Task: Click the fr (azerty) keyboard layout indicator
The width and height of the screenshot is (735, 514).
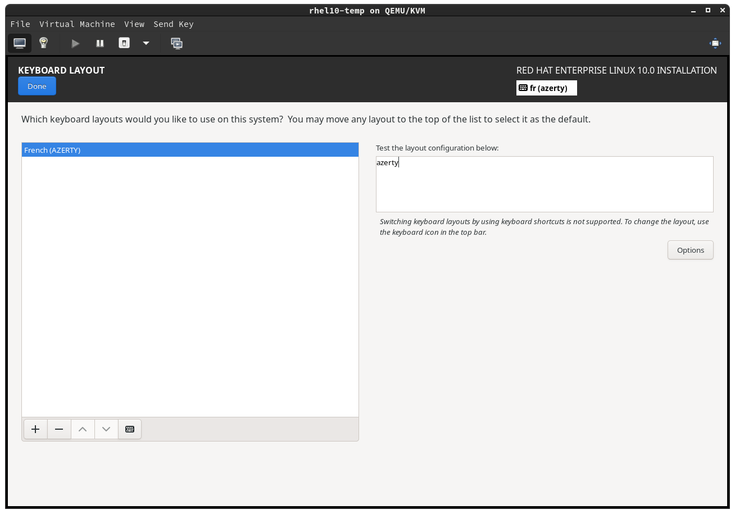Action: 546,88
